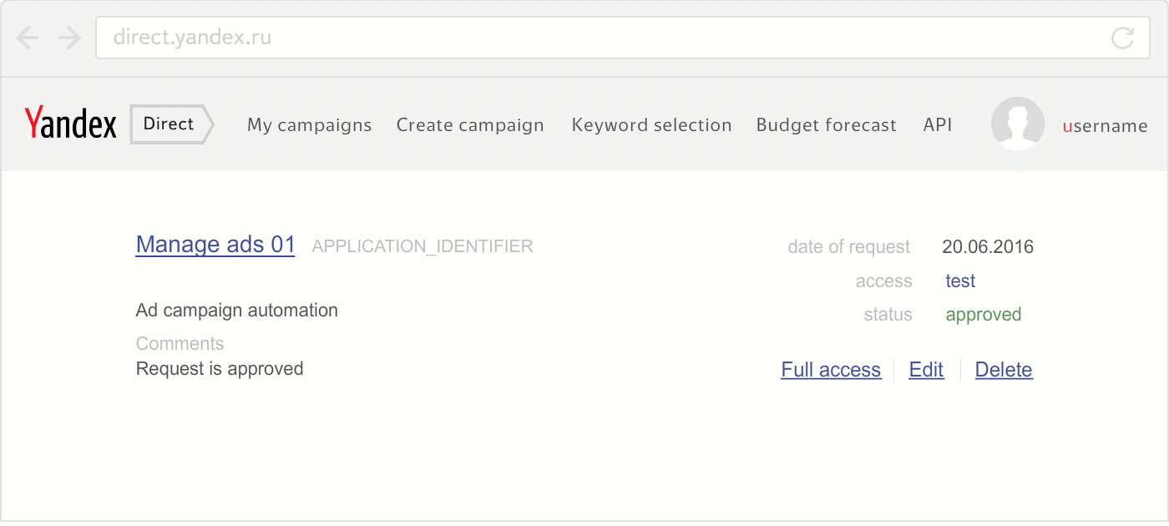Click the browser back arrow

click(28, 38)
